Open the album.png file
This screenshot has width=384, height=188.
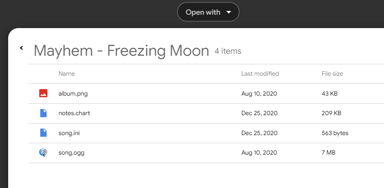click(73, 94)
